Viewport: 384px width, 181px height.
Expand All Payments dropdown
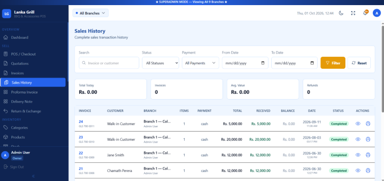point(200,63)
